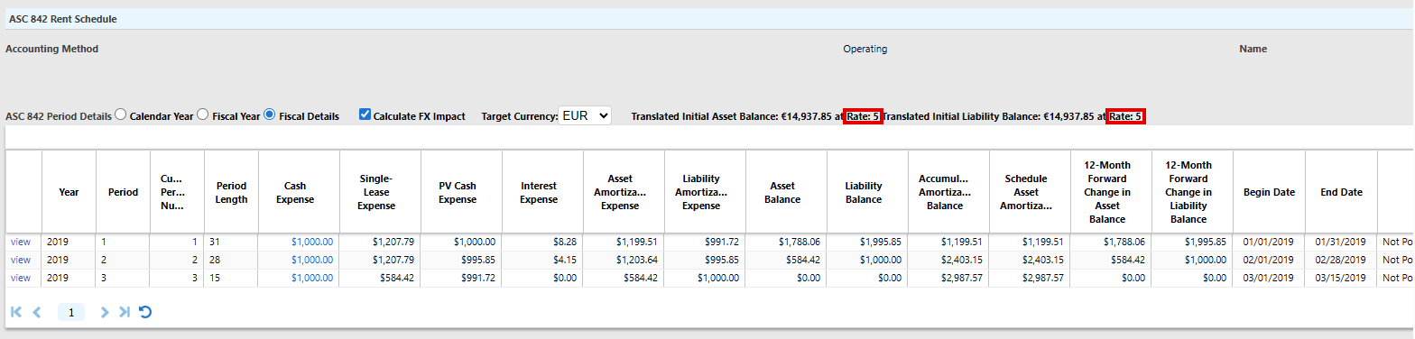The image size is (1415, 339).
Task: Sort by End Date column header
Action: [x=1341, y=192]
